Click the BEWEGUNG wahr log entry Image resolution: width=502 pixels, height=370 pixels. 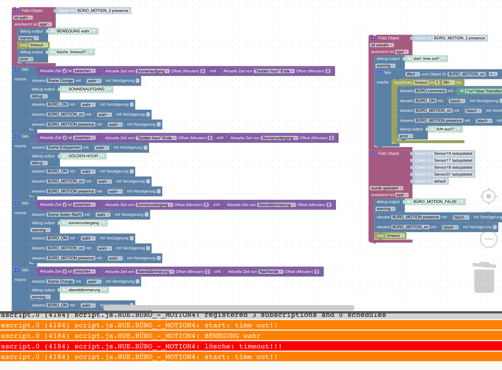[x=251, y=336]
